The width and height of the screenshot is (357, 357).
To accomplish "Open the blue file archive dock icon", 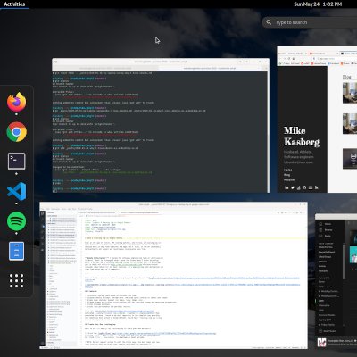I will click(x=16, y=251).
